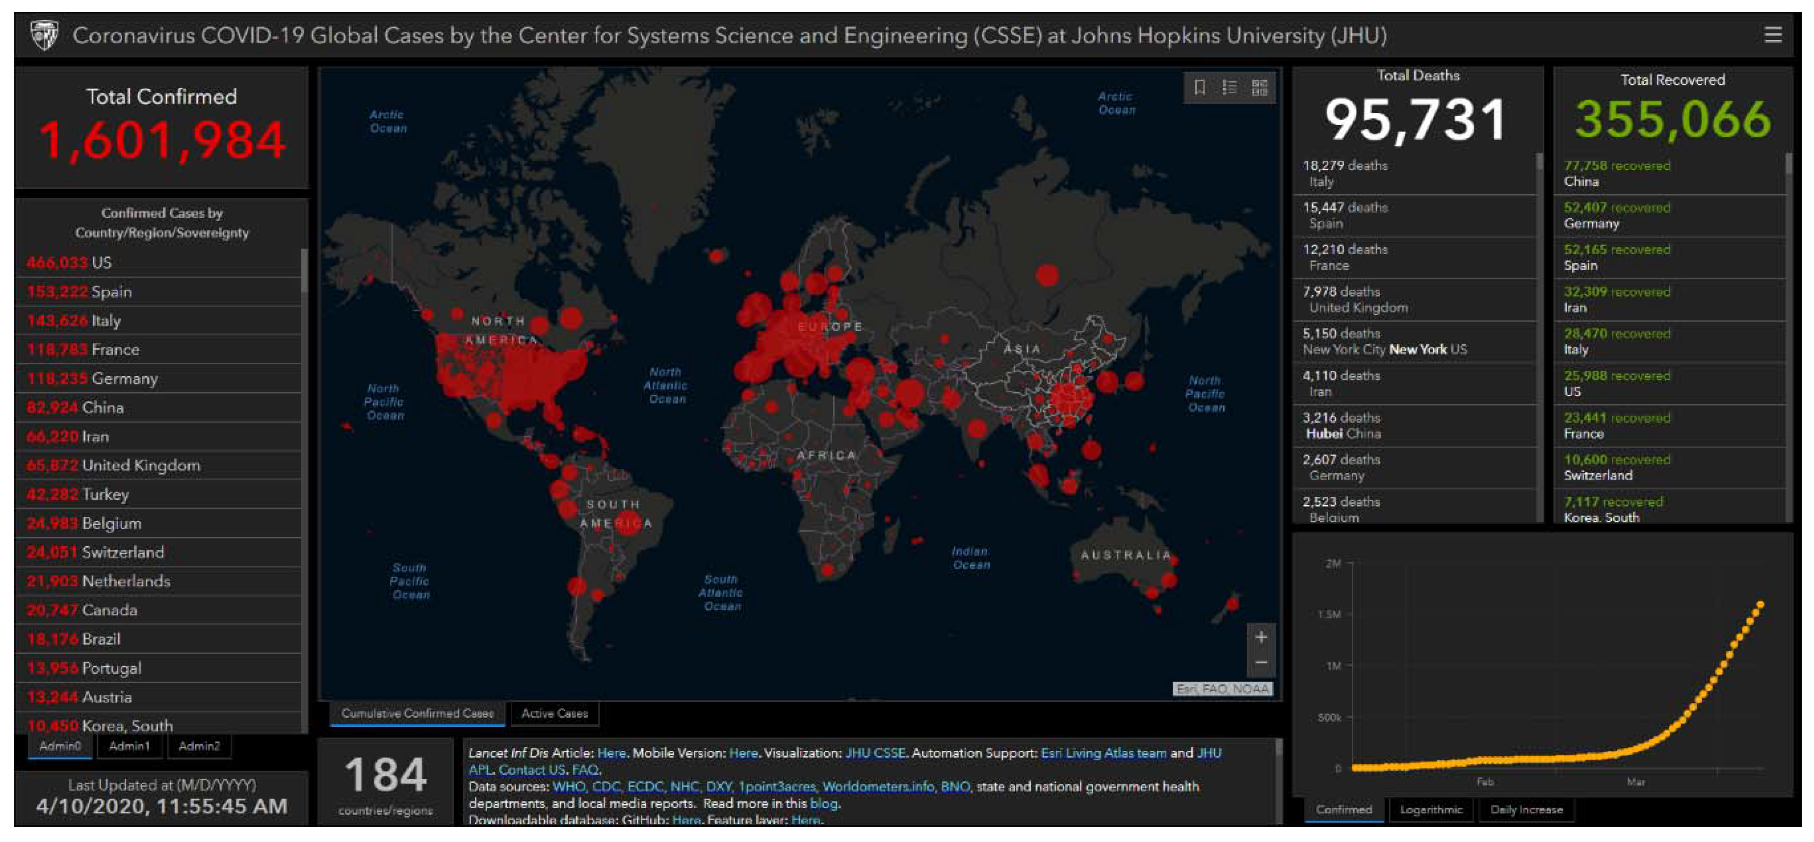Select the Admin2 tab
The height and width of the screenshot is (842, 1814).
click(x=199, y=746)
